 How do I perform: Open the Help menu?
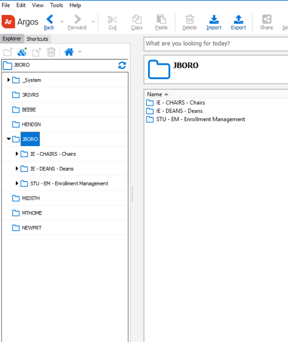[75, 5]
